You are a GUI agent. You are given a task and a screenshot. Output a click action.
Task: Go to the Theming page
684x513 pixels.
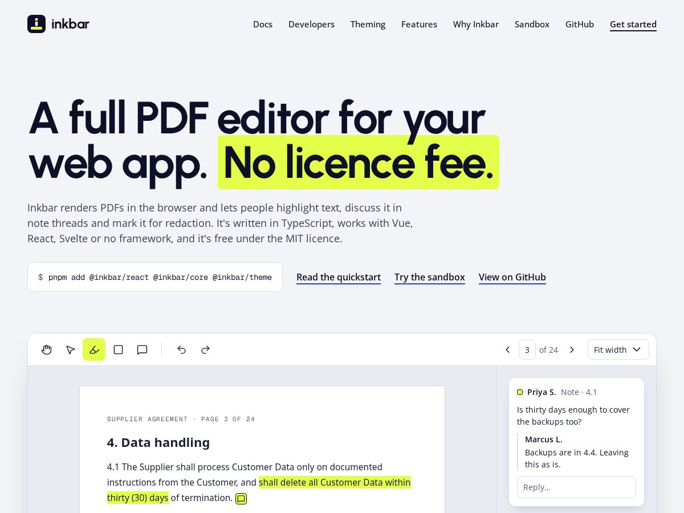tap(368, 24)
